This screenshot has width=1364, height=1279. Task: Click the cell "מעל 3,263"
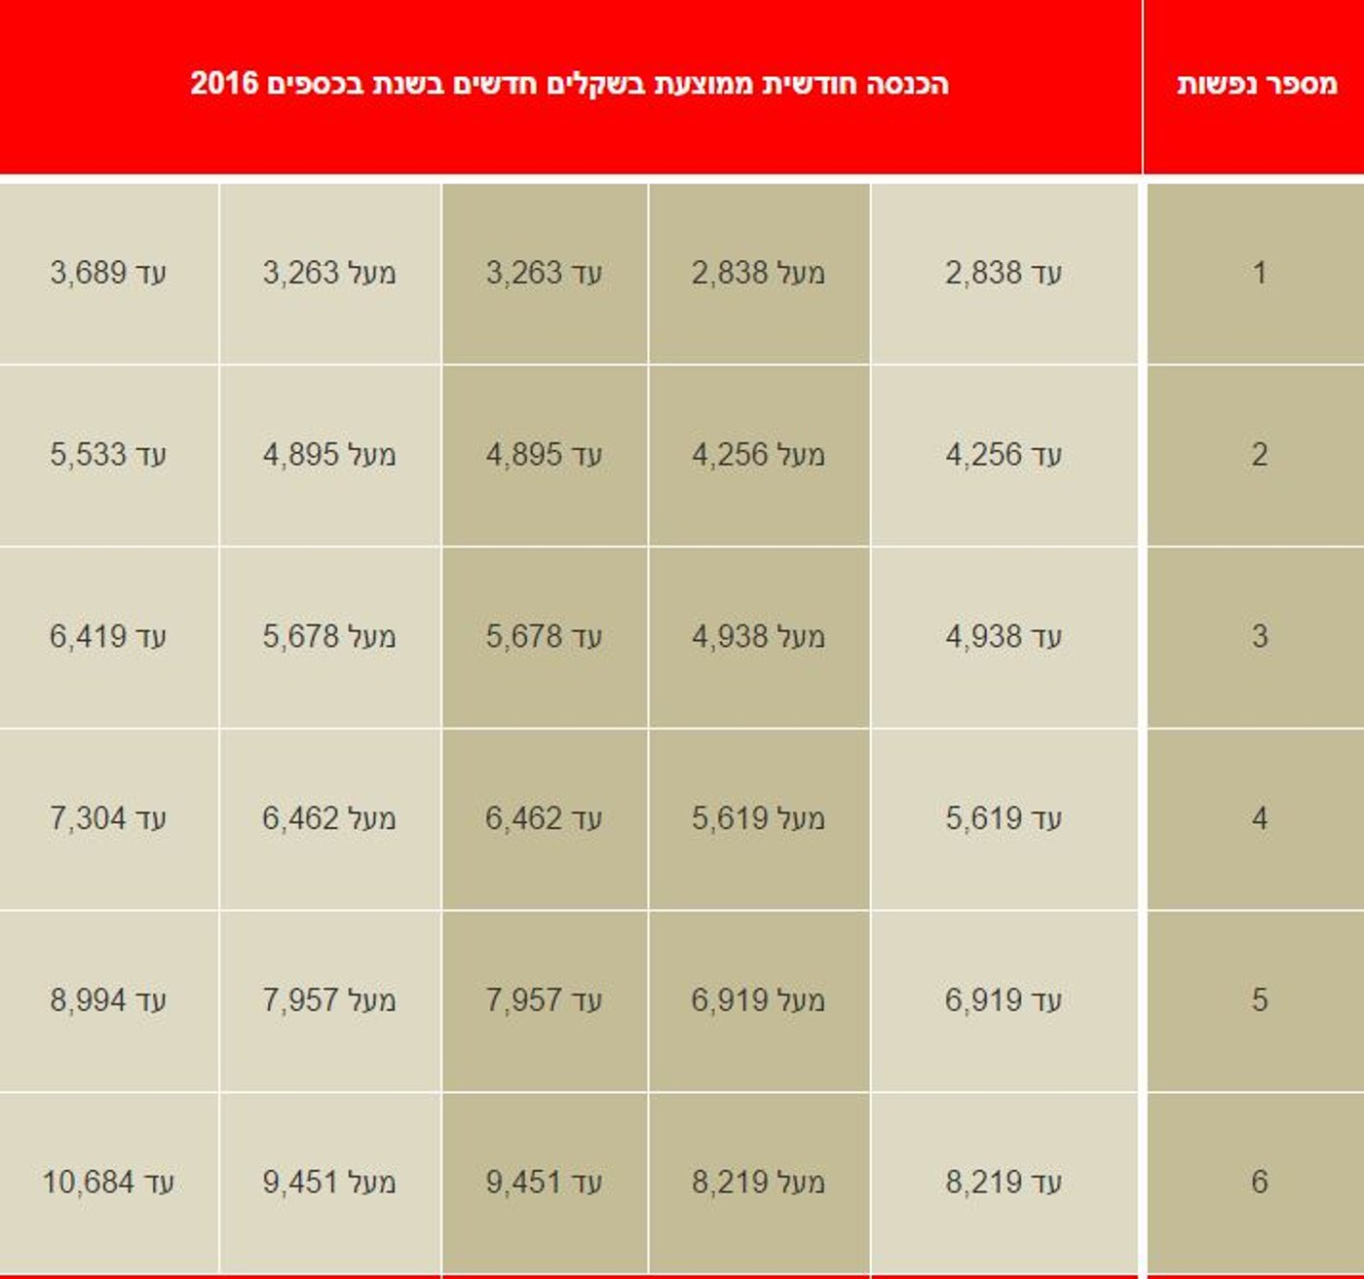[330, 274]
